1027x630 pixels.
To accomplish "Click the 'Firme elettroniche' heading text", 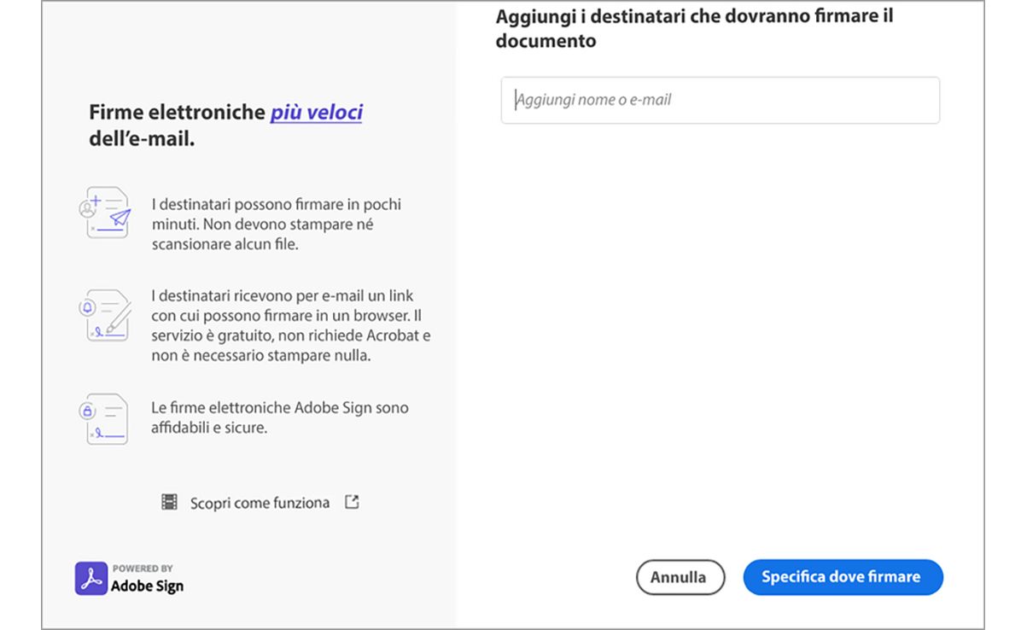I will point(177,113).
